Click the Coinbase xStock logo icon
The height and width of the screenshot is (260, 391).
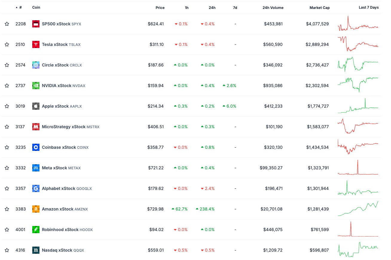[x=36, y=147]
